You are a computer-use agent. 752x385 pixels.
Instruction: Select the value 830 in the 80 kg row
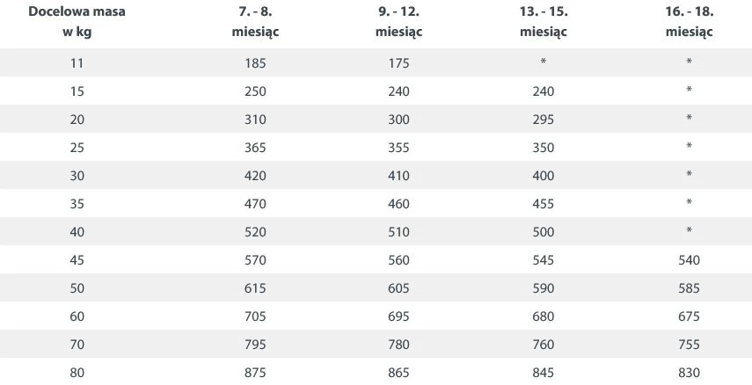pos(689,373)
